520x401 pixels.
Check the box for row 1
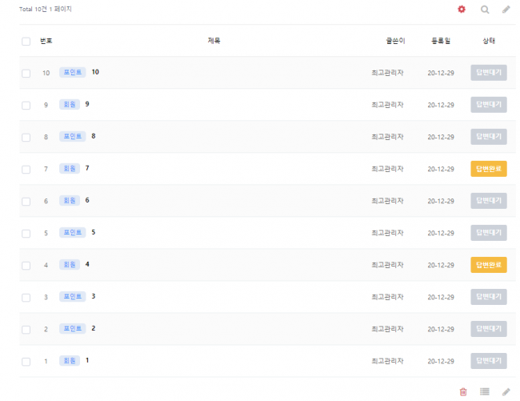coord(26,362)
